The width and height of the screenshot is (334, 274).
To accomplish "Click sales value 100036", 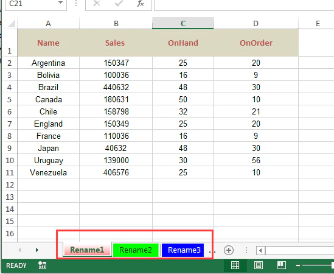I will pos(116,75).
